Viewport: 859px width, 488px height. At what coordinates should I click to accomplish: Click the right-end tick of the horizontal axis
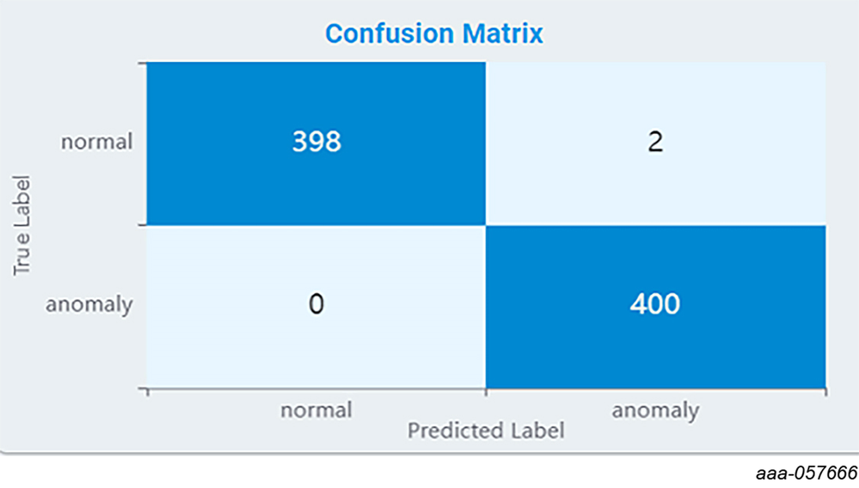click(x=825, y=392)
